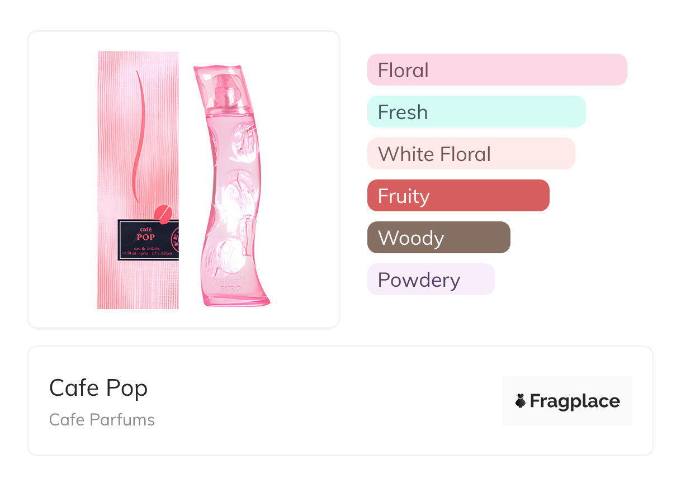Select the Fresh accord bar

[476, 112]
